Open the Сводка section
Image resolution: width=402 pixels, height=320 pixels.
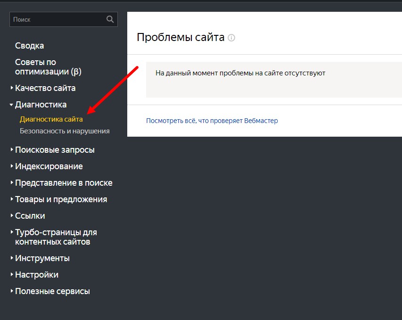29,46
